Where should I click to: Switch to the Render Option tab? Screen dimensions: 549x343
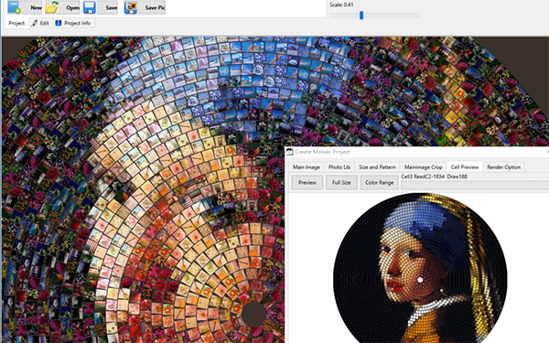click(x=503, y=167)
